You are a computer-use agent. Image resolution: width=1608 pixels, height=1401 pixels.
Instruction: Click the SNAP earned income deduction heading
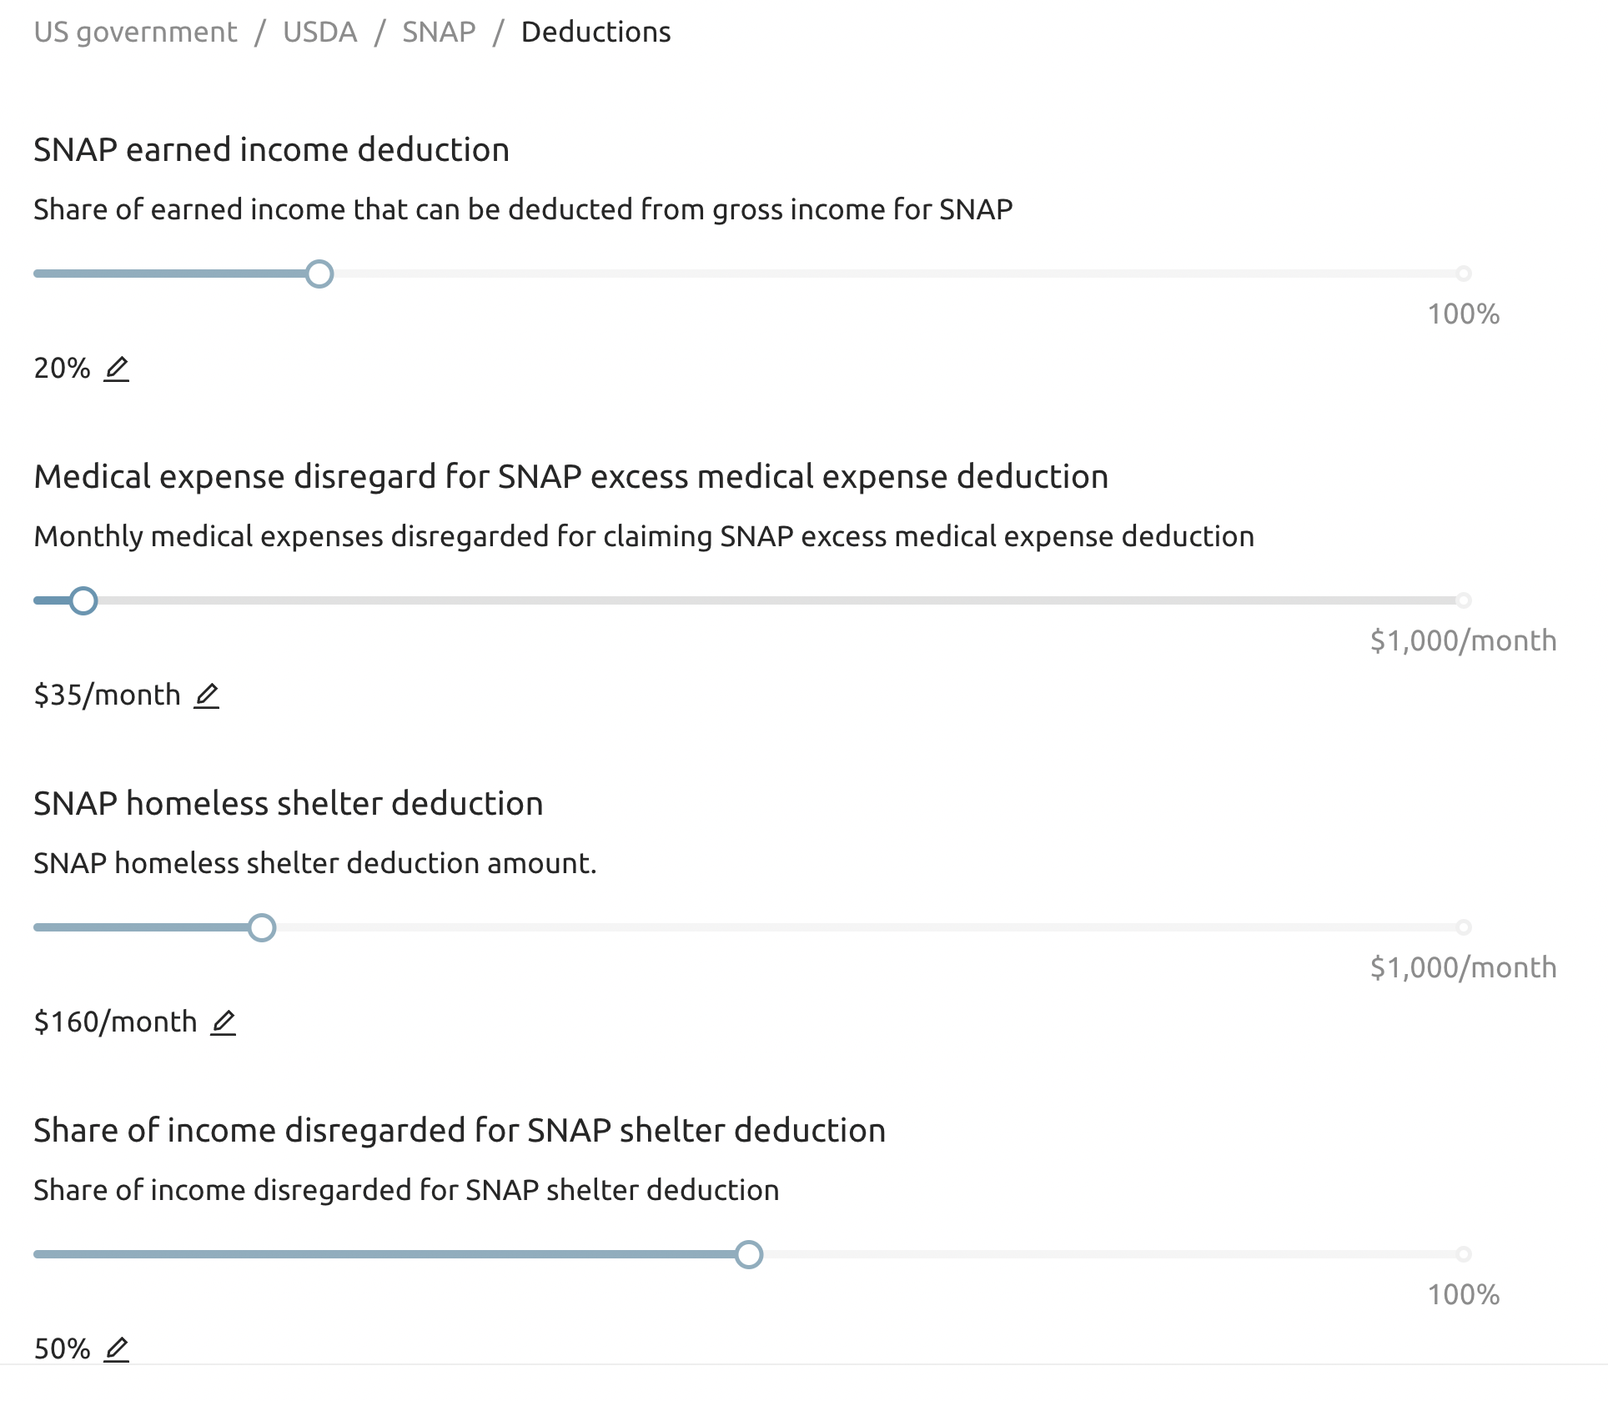[271, 150]
